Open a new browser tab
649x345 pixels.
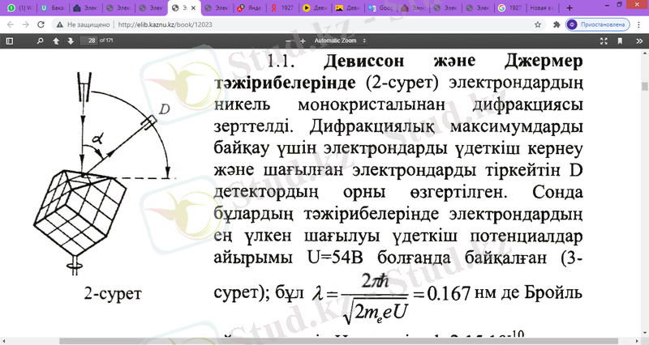pyautogui.click(x=569, y=7)
